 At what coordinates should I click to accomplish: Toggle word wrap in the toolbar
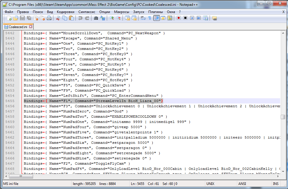(143, 18)
